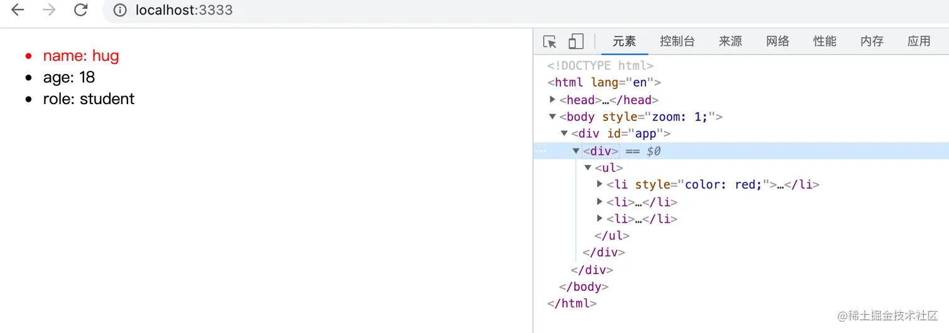This screenshot has width=949, height=333.
Task: Collapse the body element node
Action: point(552,117)
